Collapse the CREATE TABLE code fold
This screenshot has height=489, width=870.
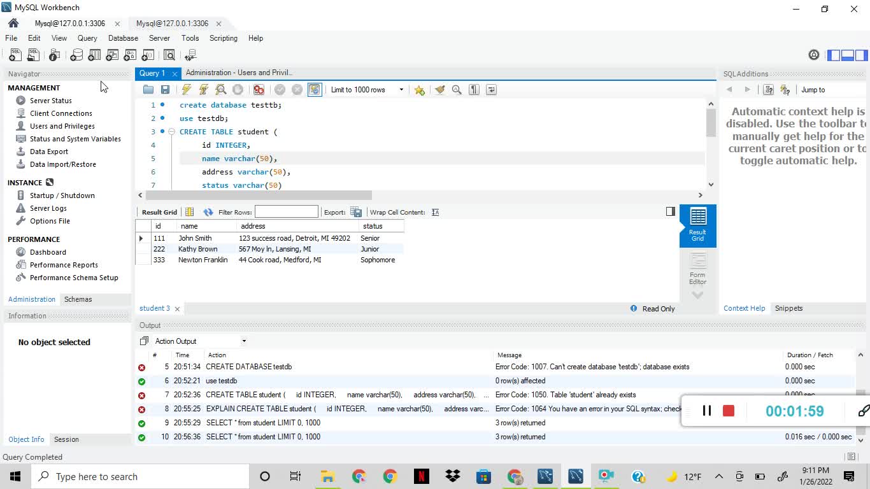pyautogui.click(x=171, y=132)
